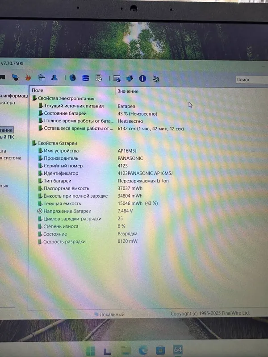Open File Explorer from the taskbar

(126, 350)
